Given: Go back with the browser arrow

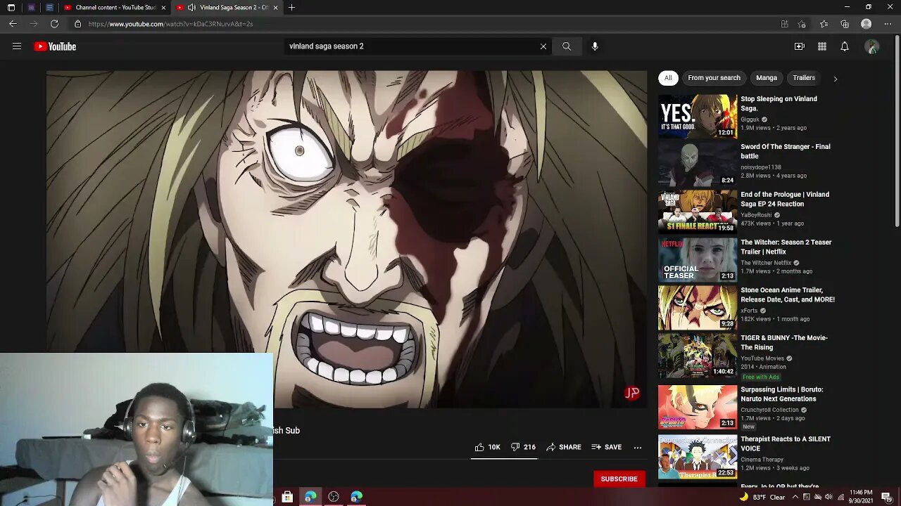Looking at the screenshot, I should 13,24.
